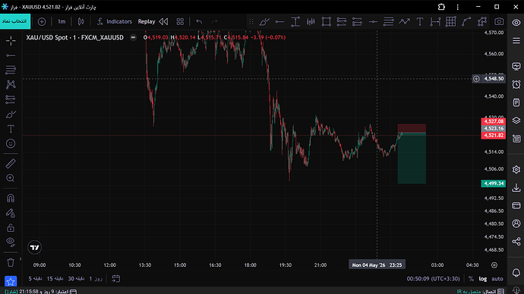This screenshot has height=294, width=524.
Task: Open the timezone menu showing UTC+3:30
Action: (x=434, y=279)
